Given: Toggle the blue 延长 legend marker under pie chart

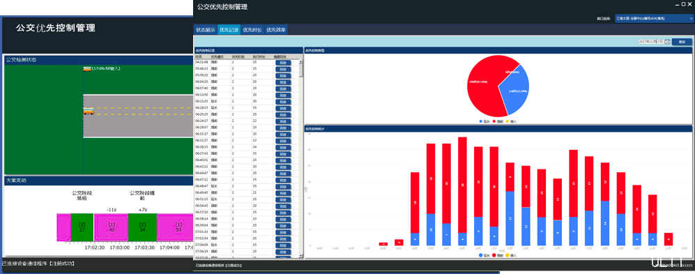Looking at the screenshot, I should coord(481,121).
